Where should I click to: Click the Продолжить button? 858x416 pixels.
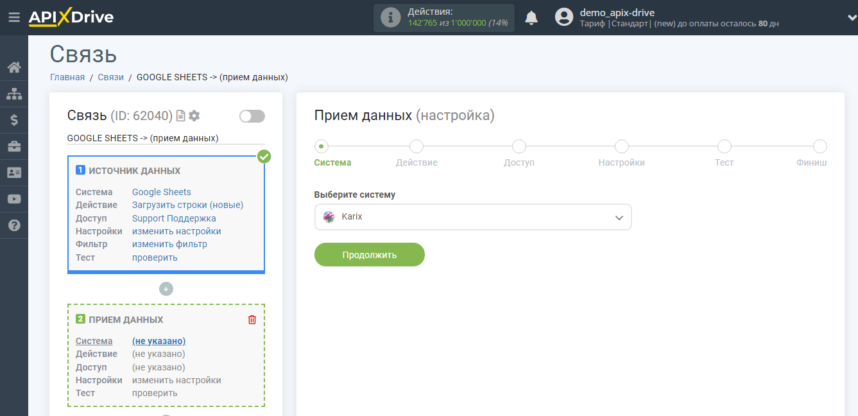tap(370, 255)
